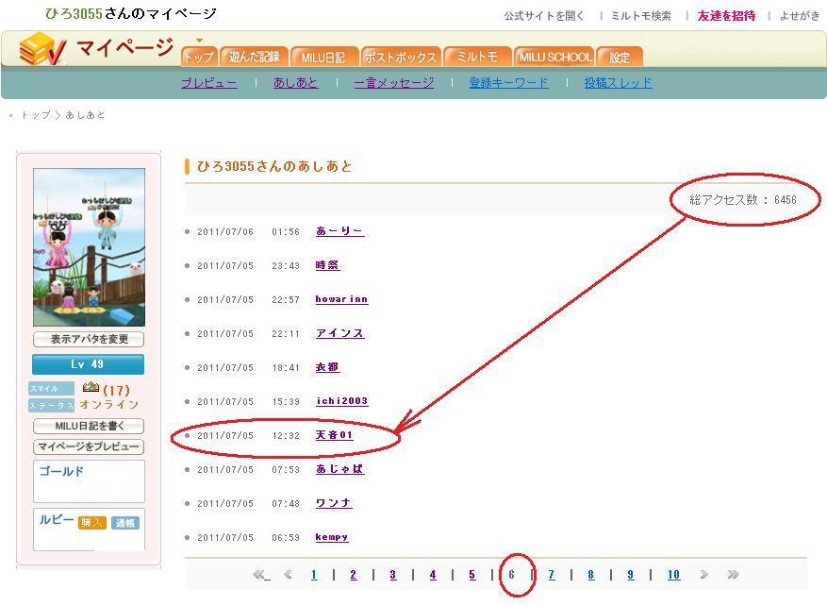Click the previous page arrow icon
Image resolution: width=827 pixels, height=606 pixels.
288,574
